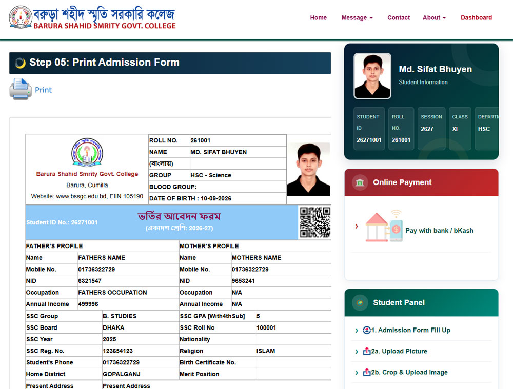This screenshot has width=513, height=389.
Task: Click the QR code on admission form
Action: tap(315, 222)
